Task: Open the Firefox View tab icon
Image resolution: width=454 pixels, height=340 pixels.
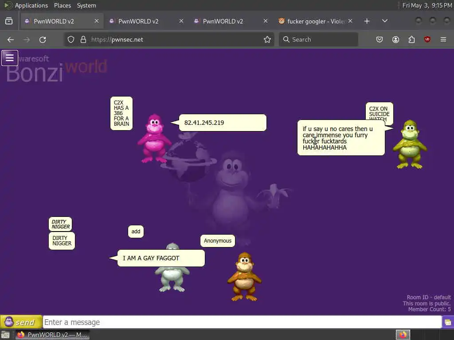Action: [x=9, y=21]
